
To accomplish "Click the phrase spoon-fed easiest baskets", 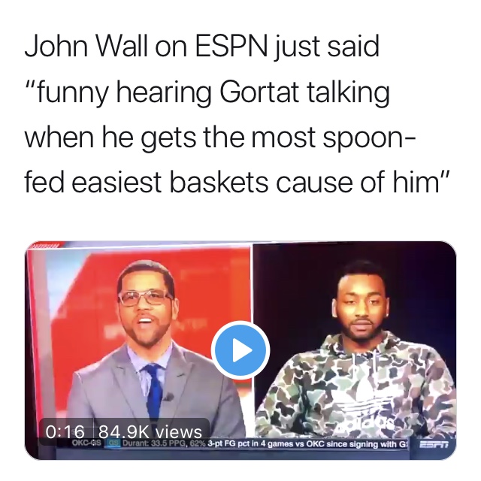I will click(x=219, y=160).
